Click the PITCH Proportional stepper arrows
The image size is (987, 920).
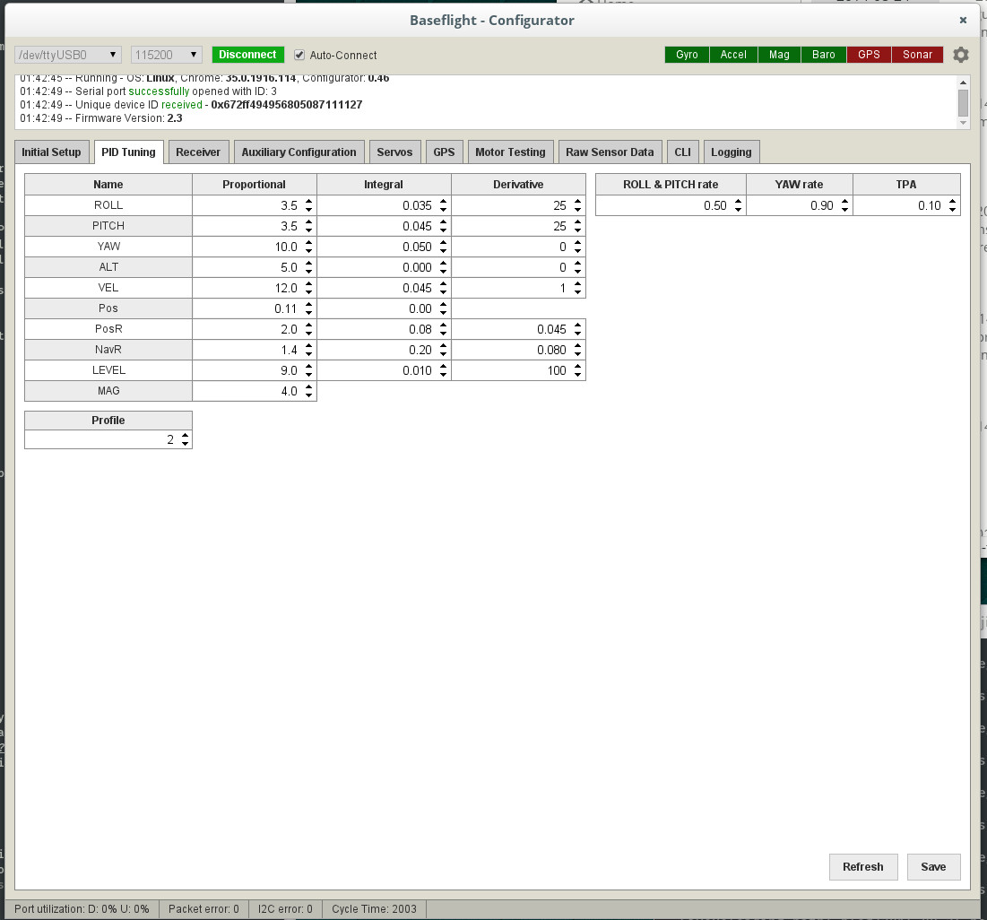(308, 226)
